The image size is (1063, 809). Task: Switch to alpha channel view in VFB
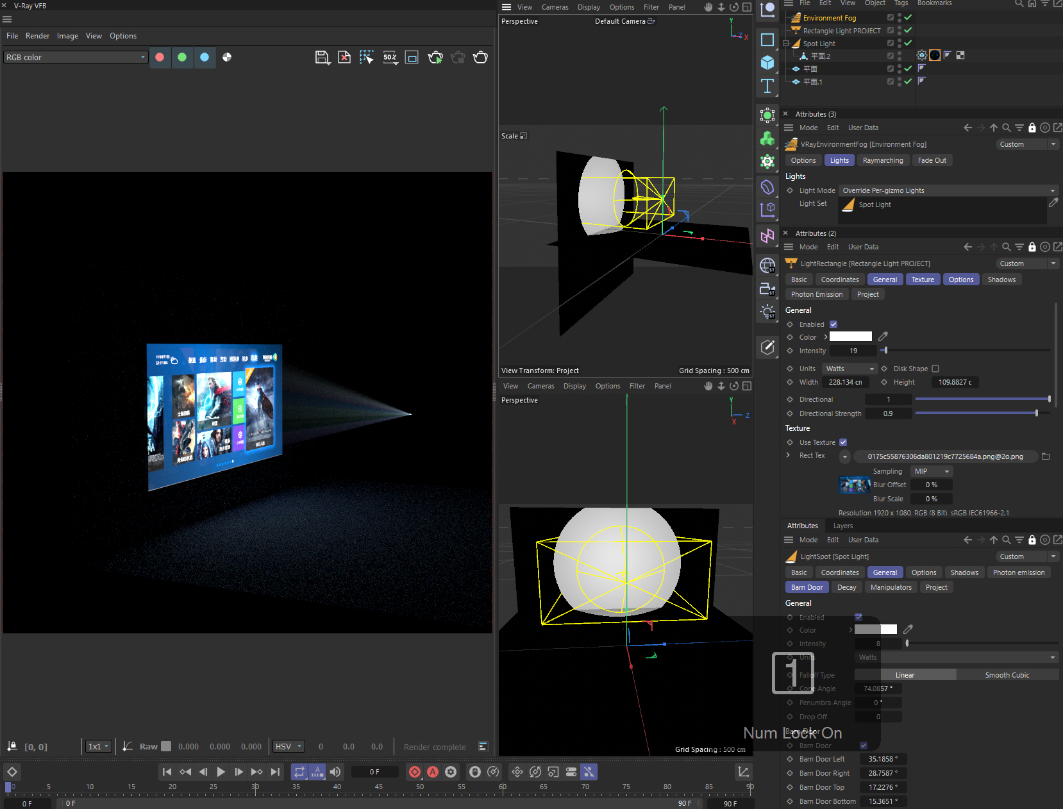(227, 57)
